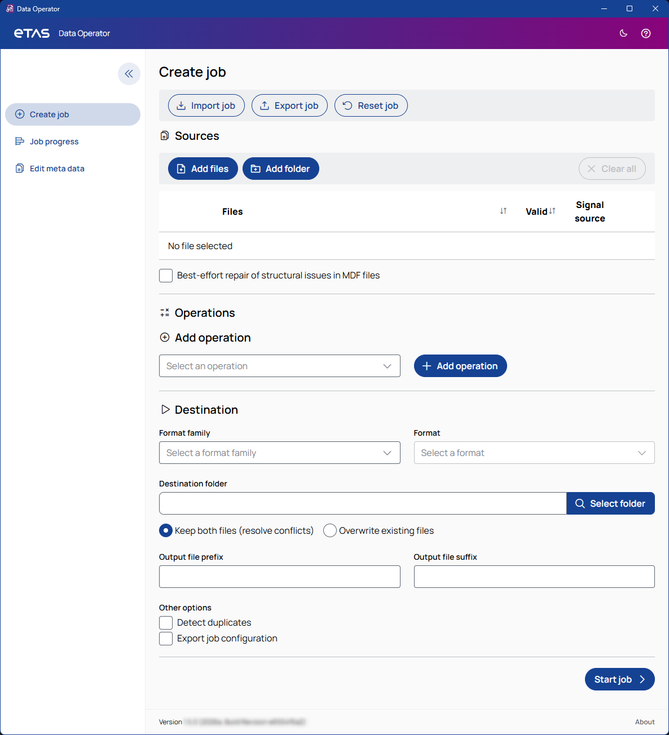Open the About link
The image size is (669, 735).
644,722
